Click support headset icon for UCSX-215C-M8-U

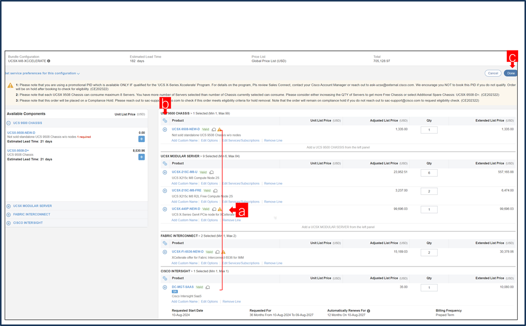(x=211, y=172)
